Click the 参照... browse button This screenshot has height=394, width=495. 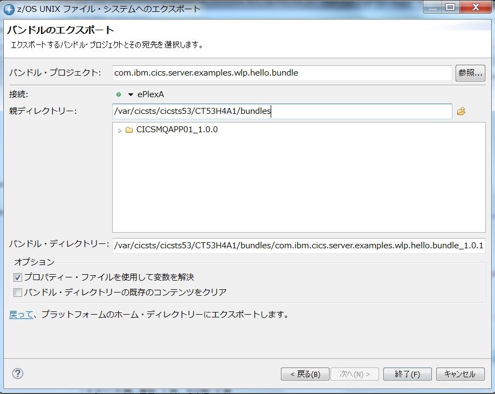[x=470, y=73]
